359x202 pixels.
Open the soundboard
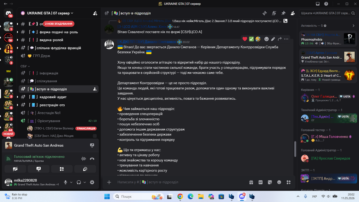85,169
